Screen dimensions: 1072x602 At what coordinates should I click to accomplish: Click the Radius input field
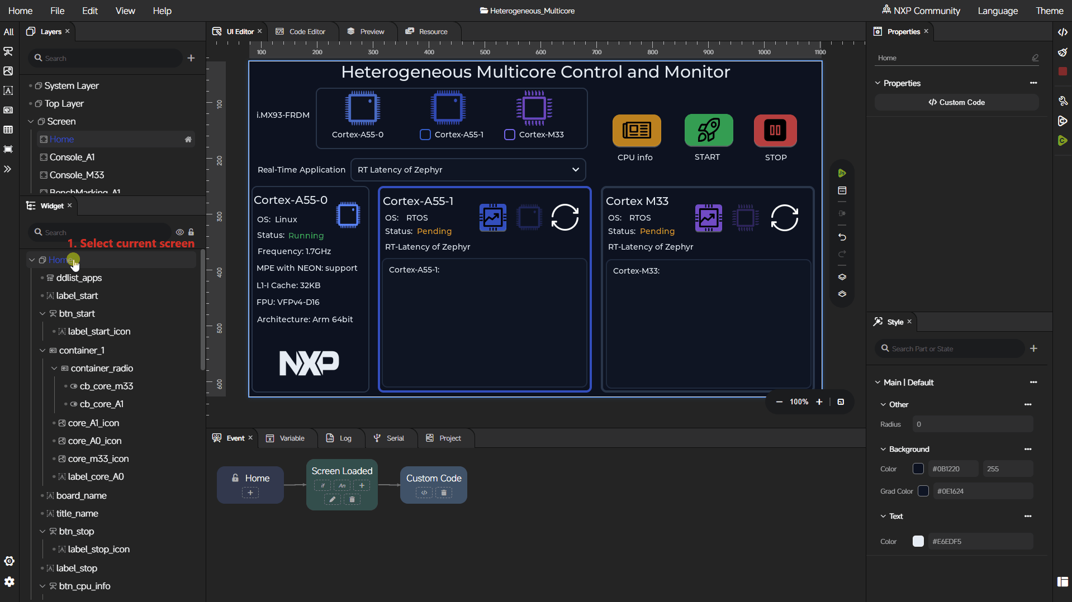tap(973, 424)
